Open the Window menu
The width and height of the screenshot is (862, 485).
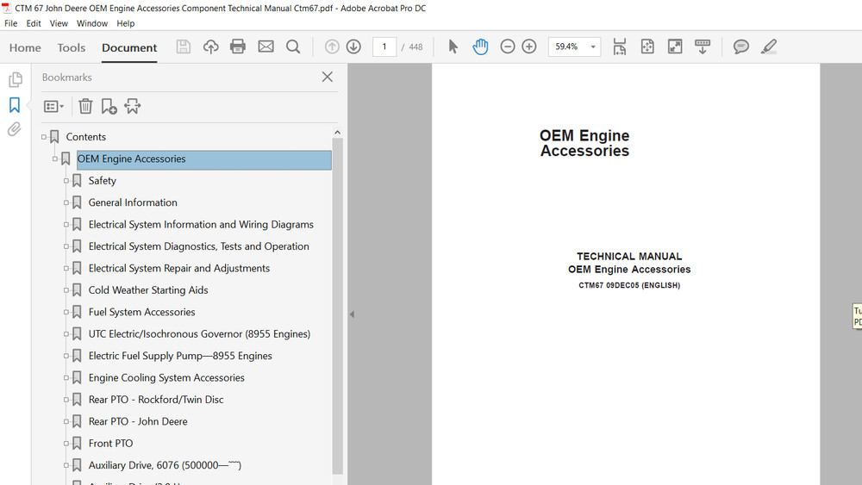[92, 23]
